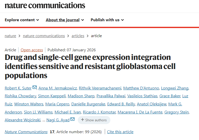Image resolution: width=199 pixels, height=140 pixels.
Task: Expand the Explore content menu
Action: (22, 20)
